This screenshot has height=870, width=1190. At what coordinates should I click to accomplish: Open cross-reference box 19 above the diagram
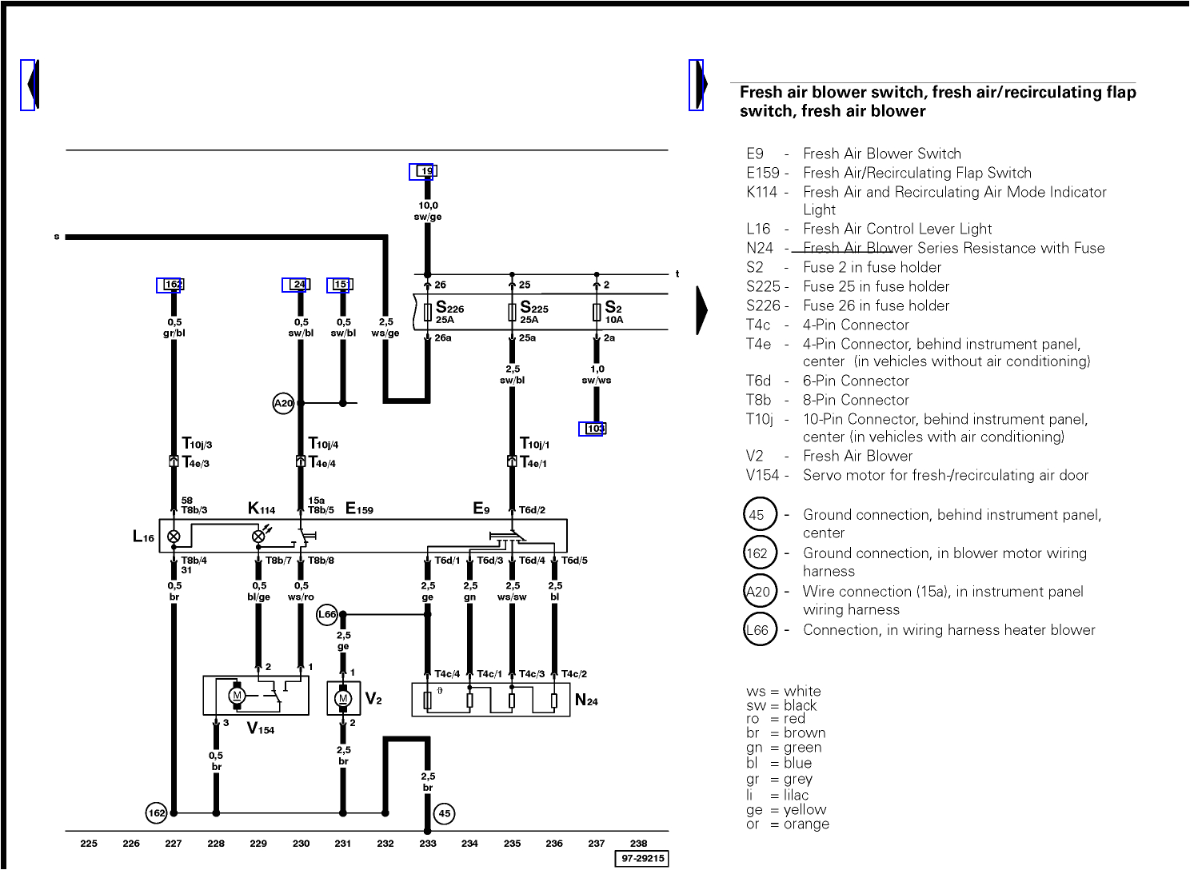coord(425,170)
